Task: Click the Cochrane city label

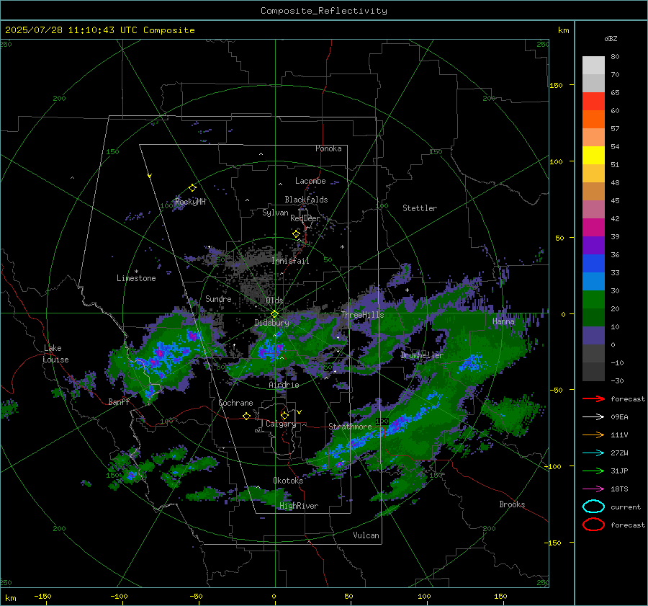Action: (235, 403)
